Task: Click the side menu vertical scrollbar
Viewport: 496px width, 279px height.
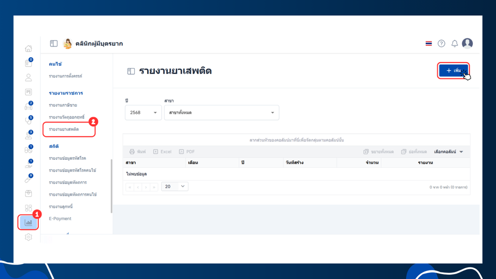Action: [x=112, y=186]
